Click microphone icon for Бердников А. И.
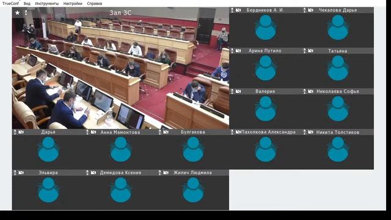The image size is (391, 220). [232, 10]
